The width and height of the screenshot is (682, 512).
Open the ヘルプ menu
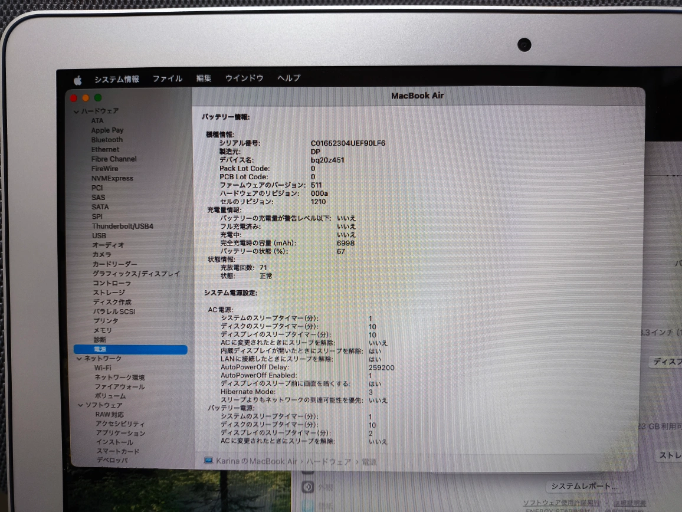point(289,78)
